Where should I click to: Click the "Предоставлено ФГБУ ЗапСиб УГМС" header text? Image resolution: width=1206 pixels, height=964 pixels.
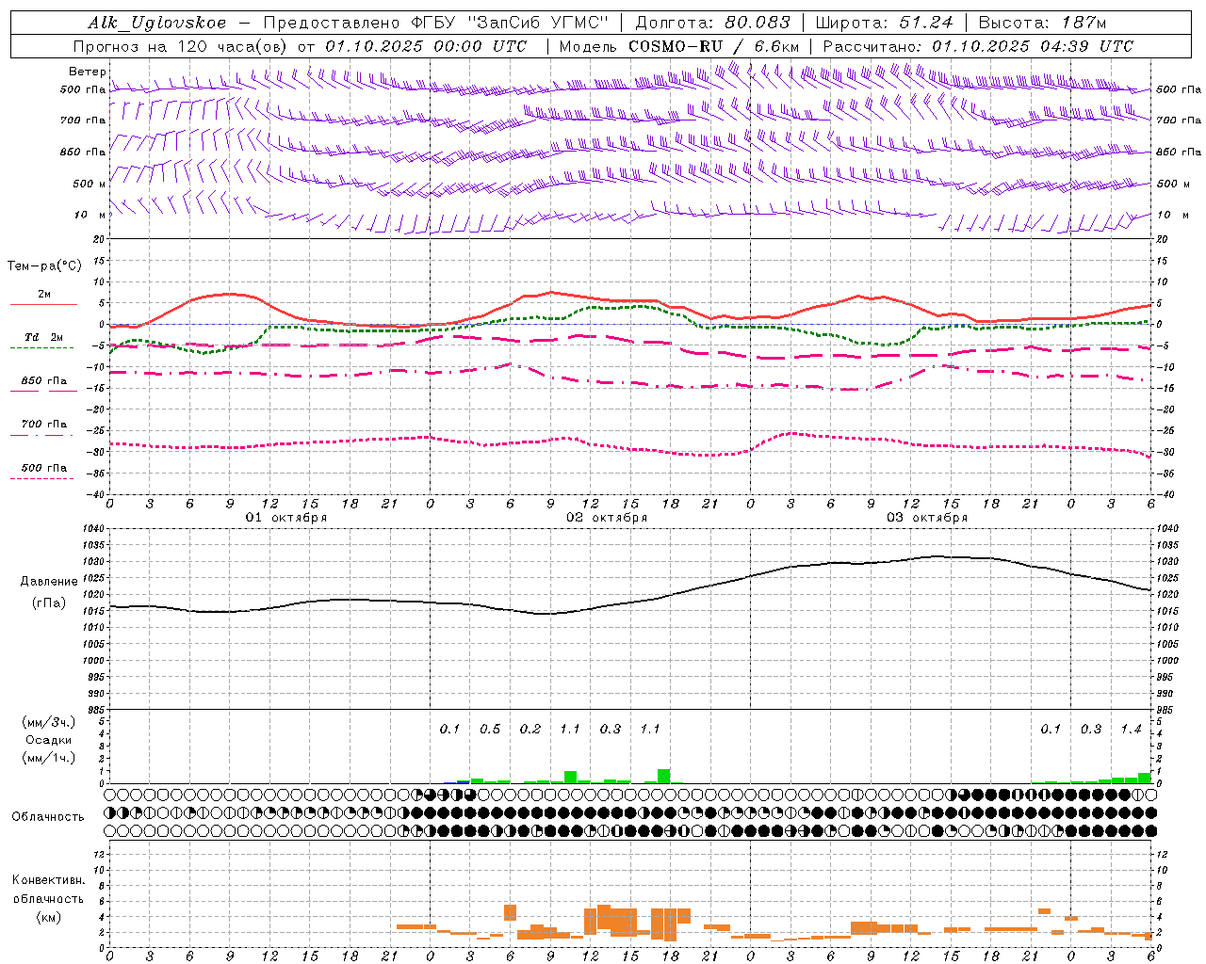pyautogui.click(x=436, y=23)
